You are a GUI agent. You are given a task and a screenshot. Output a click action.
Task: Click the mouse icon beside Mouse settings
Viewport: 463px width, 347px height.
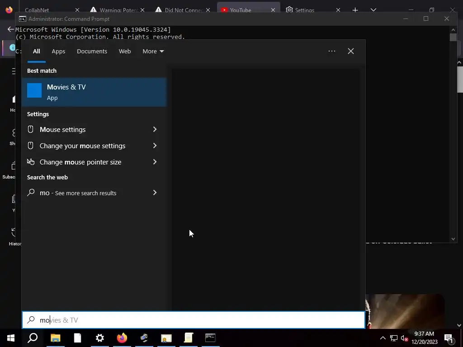(x=30, y=129)
